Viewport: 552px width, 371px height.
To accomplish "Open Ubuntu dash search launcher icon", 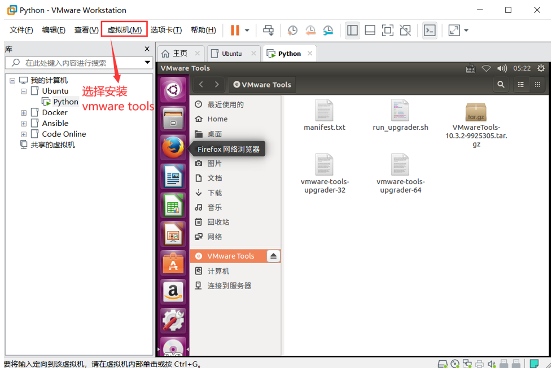I will click(173, 90).
